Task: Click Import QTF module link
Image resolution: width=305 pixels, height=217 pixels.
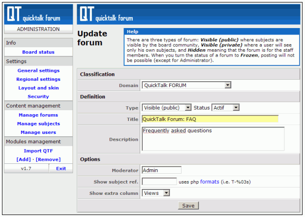Action: [38, 151]
